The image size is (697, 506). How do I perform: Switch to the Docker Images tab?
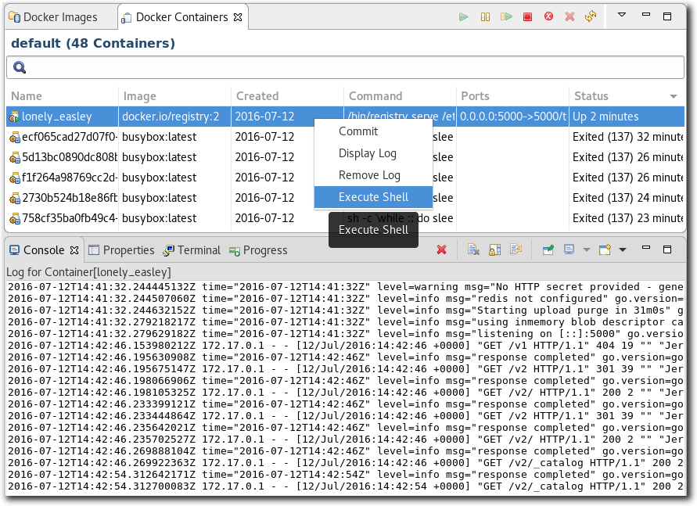click(59, 16)
